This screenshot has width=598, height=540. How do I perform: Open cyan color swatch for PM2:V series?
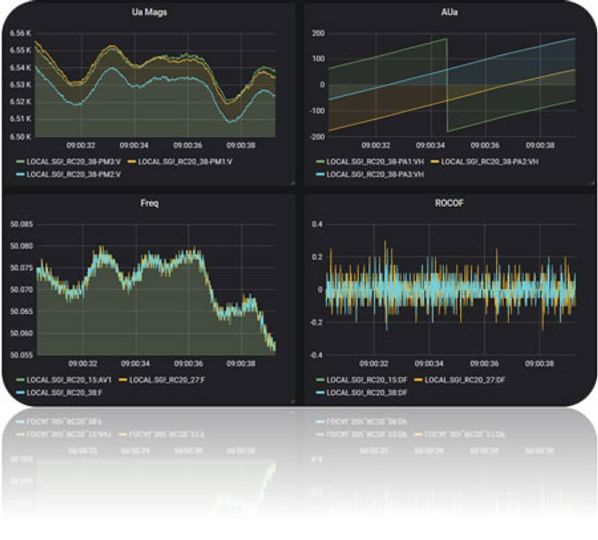[20, 175]
